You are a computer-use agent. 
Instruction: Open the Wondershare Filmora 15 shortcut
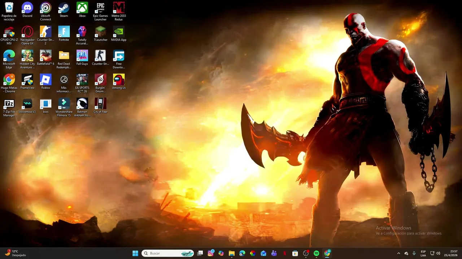tap(64, 108)
